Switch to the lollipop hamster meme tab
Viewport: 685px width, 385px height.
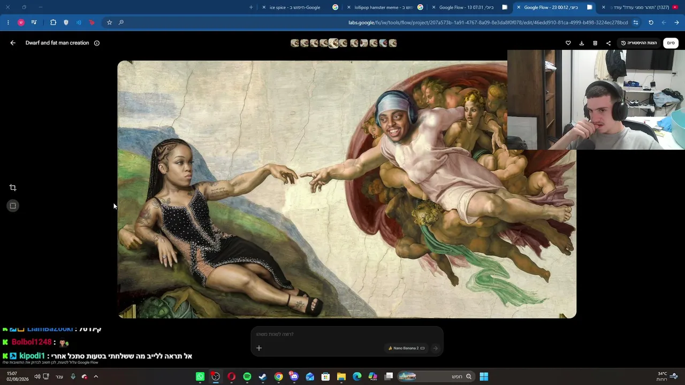tap(385, 7)
